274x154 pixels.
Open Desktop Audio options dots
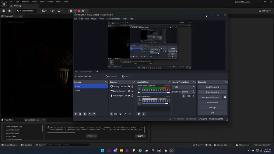pos(139,100)
